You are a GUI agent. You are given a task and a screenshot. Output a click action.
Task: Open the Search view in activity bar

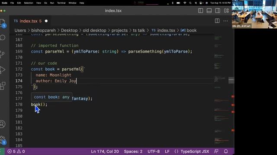coord(3,37)
